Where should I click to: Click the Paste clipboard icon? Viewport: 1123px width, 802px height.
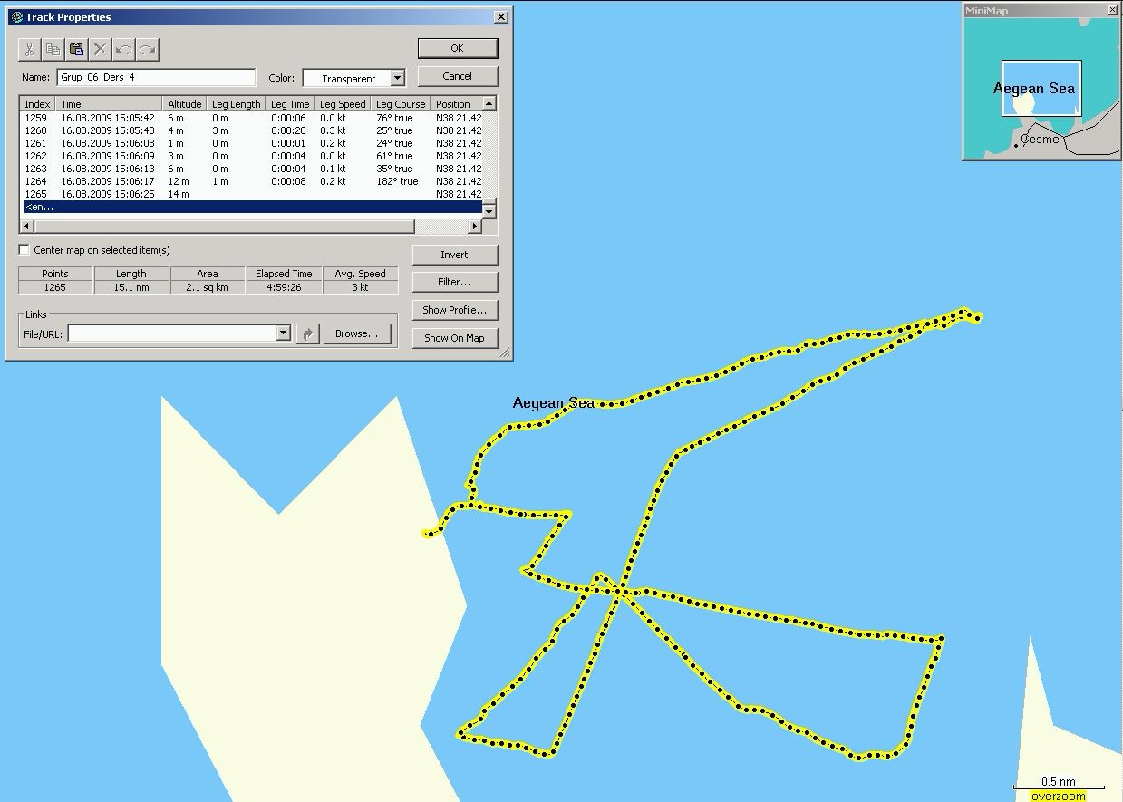pos(77,49)
